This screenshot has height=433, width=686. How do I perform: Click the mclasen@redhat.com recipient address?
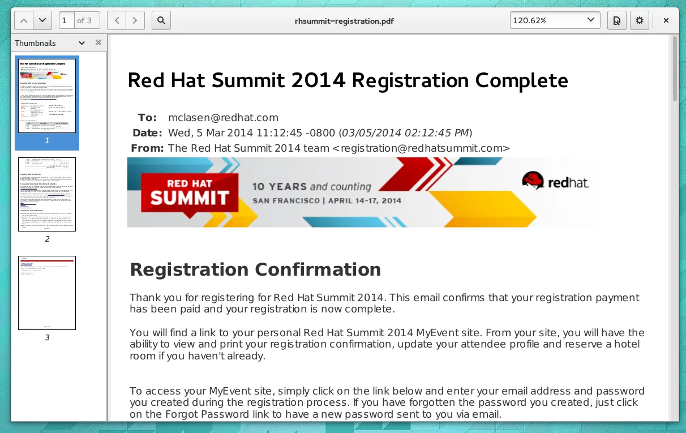223,118
